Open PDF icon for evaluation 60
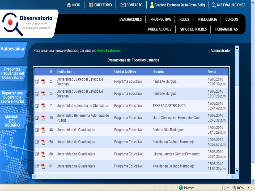This screenshot has width=255, height=191. [x=43, y=154]
